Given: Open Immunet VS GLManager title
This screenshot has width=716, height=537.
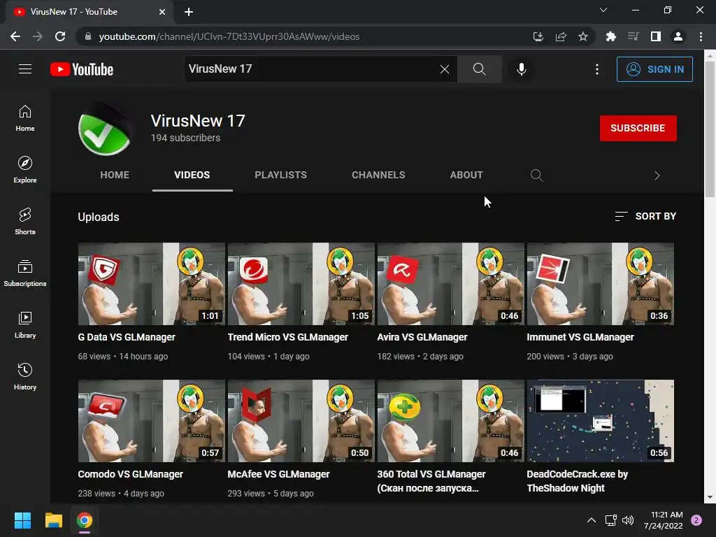Looking at the screenshot, I should pos(580,337).
